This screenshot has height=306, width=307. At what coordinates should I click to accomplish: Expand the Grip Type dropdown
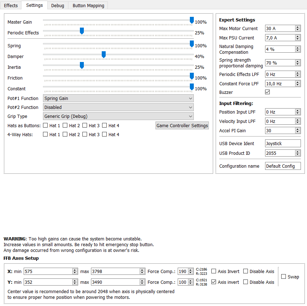118,116
